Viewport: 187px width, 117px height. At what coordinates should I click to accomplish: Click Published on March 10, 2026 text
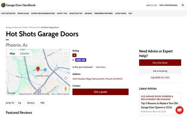click(x=153, y=112)
